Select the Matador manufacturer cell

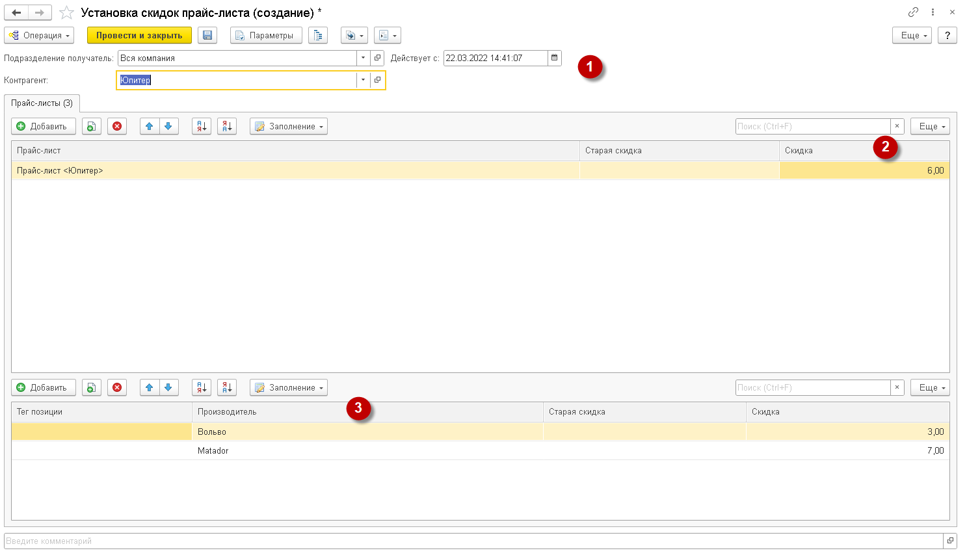click(x=367, y=450)
